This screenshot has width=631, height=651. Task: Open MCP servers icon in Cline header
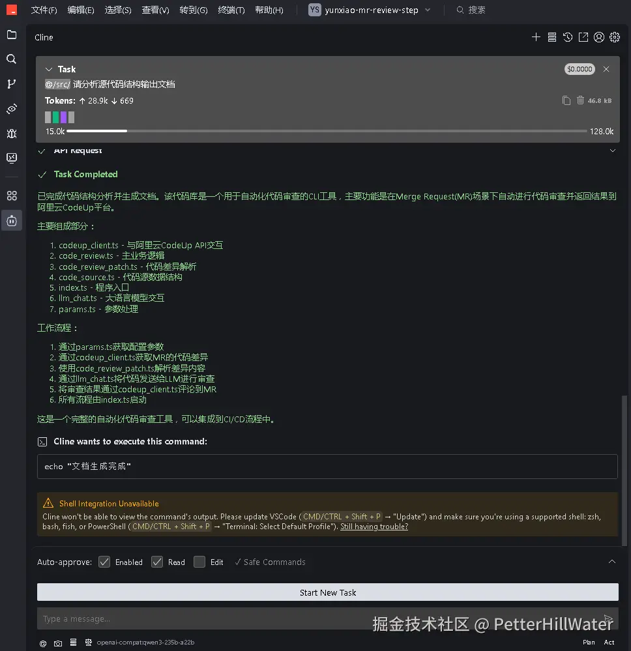coord(551,37)
